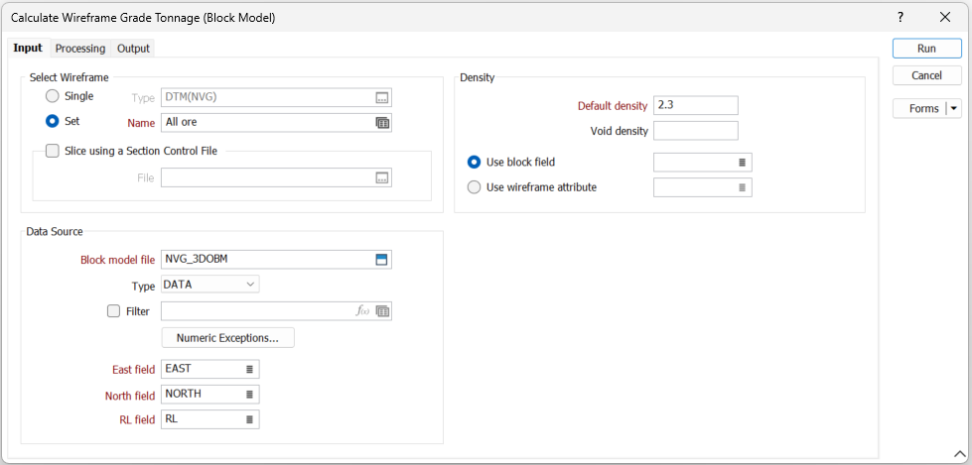The image size is (972, 465).
Task: Open the North field list icon
Action: pyautogui.click(x=249, y=395)
